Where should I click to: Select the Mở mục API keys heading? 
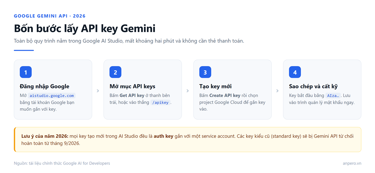click(132, 86)
